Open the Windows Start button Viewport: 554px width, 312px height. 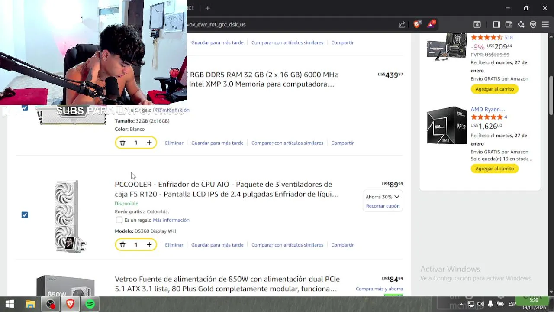pos(10,304)
